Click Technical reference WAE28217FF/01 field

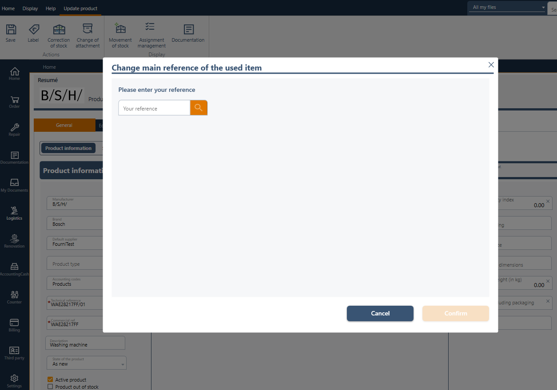[x=75, y=303]
